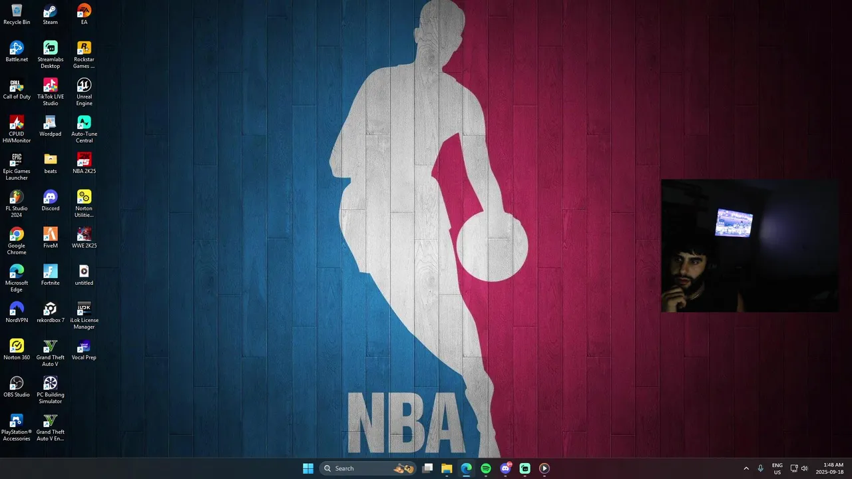Image resolution: width=852 pixels, height=479 pixels.
Task: Open Norton Utilities desktop icon
Action: point(84,204)
